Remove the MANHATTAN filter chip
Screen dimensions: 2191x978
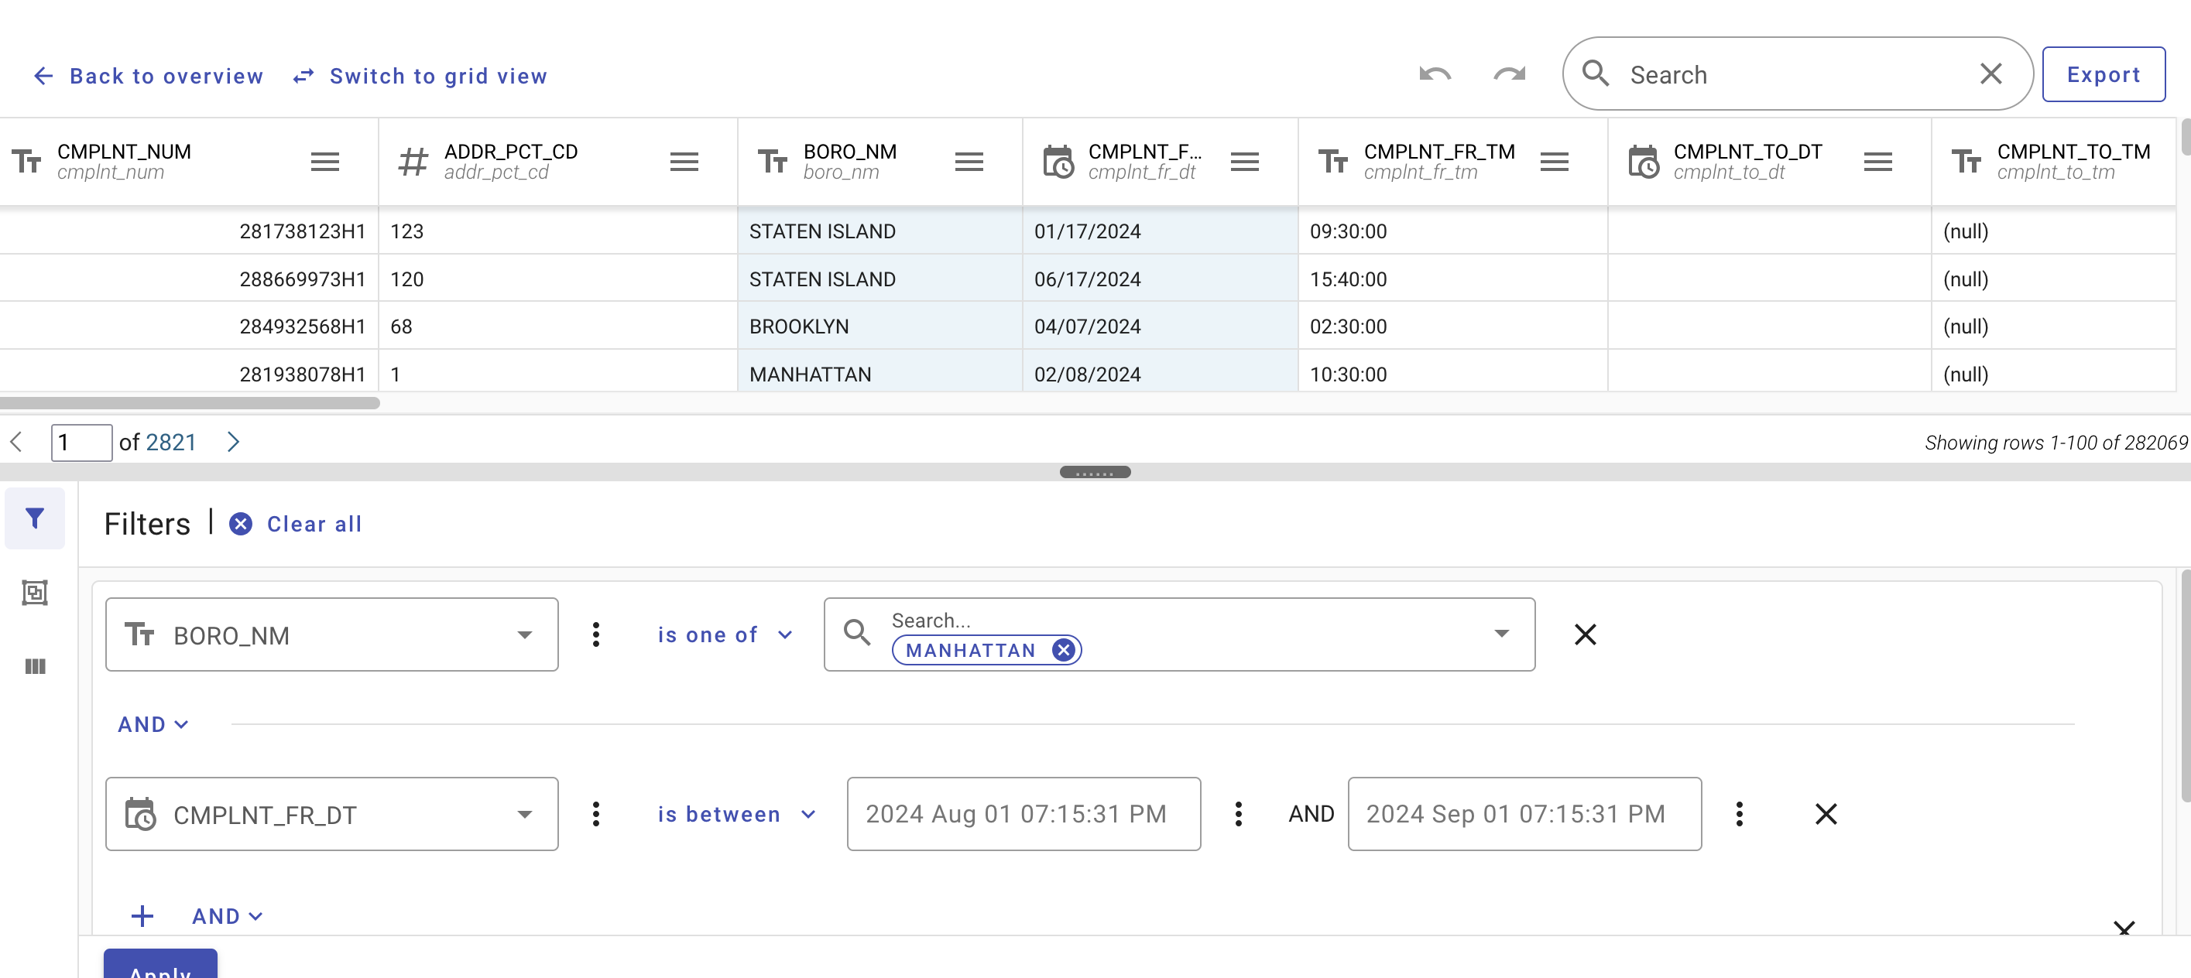coord(1062,650)
